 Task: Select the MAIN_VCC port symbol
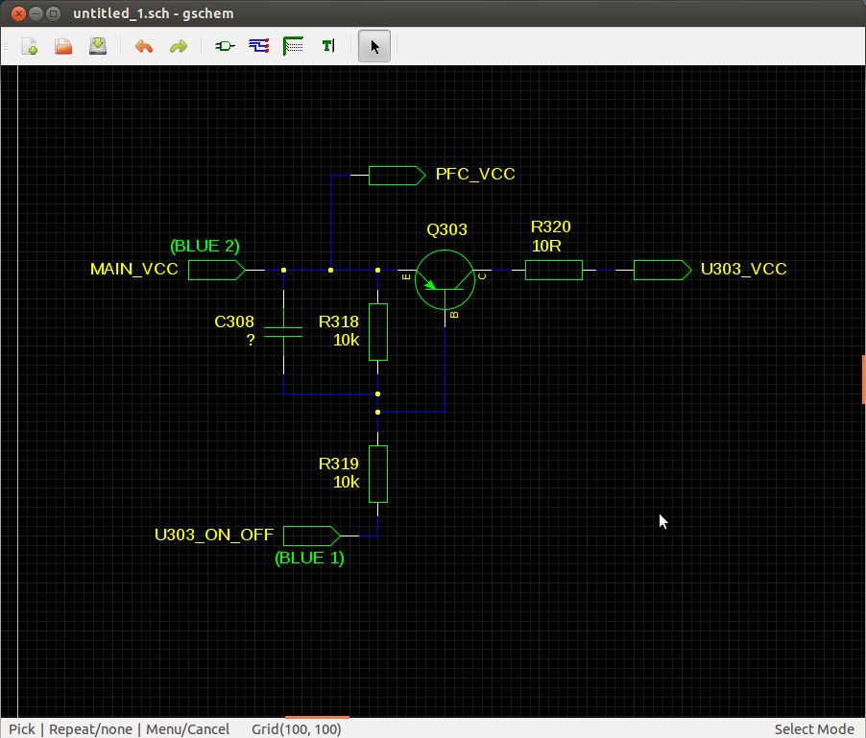pyautogui.click(x=216, y=270)
